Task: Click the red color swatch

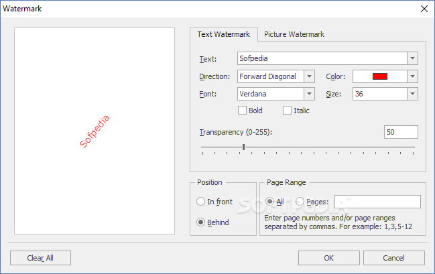Action: click(380, 76)
